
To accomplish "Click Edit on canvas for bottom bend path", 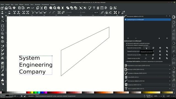I will point(146,55).
